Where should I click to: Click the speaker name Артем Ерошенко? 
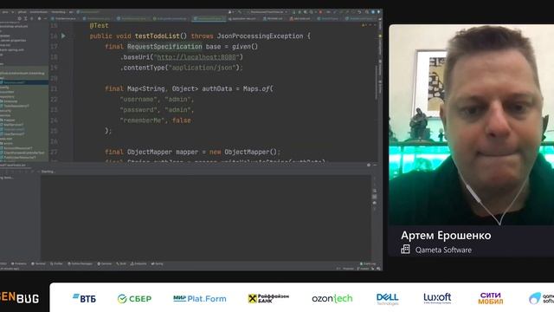click(446, 236)
